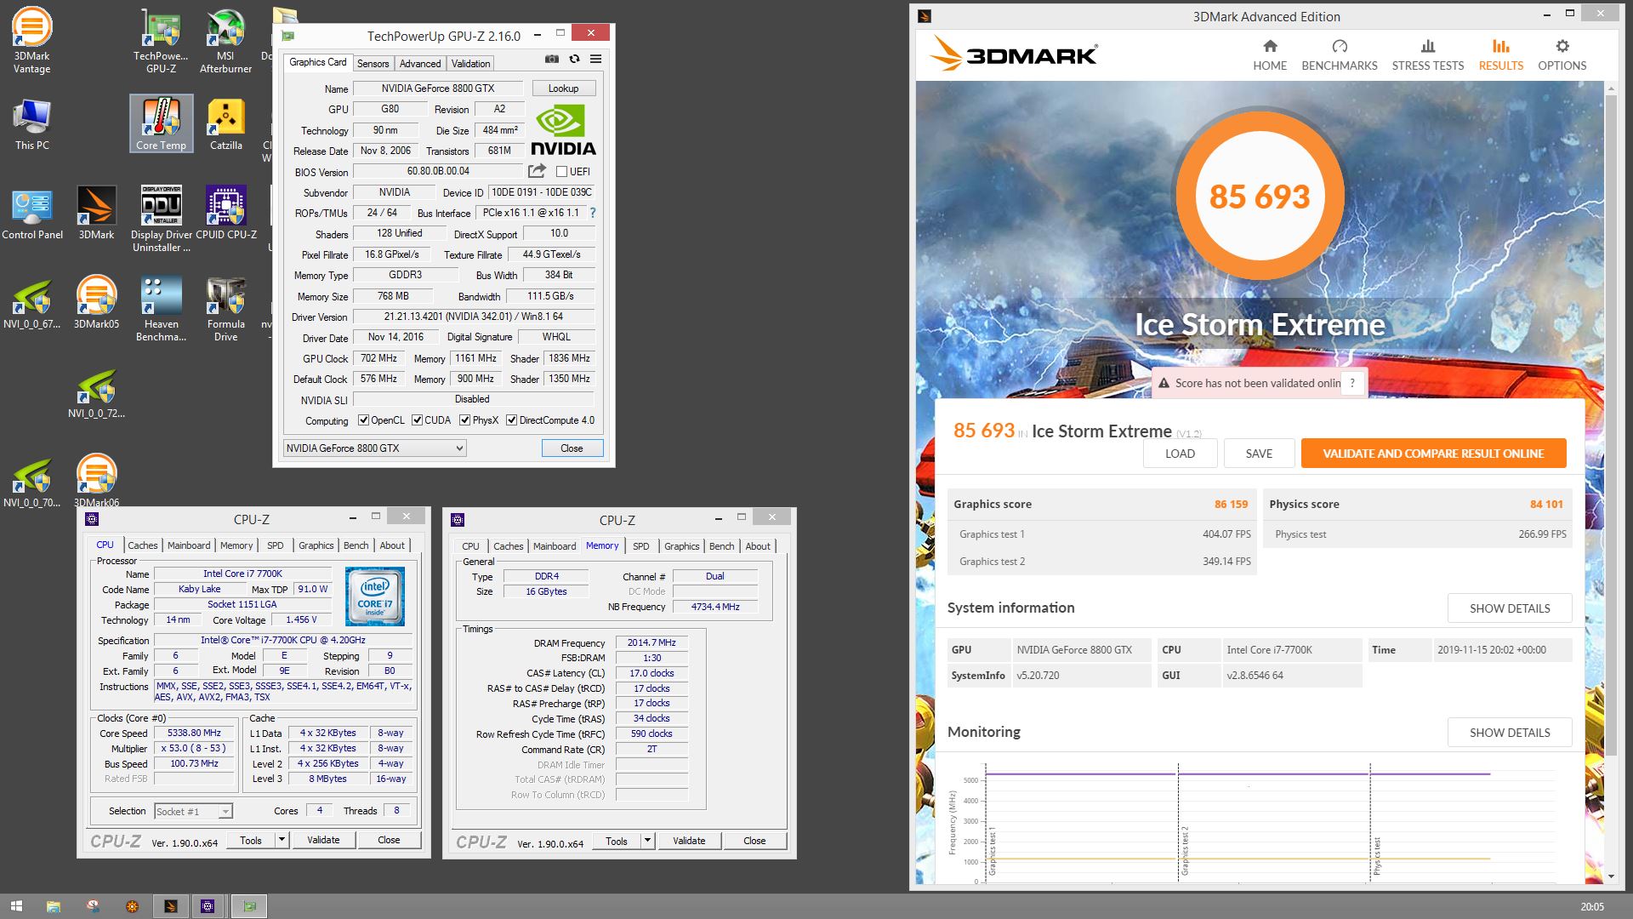The width and height of the screenshot is (1633, 919).
Task: Open Socket #1 selection dropdown in CPU-Z
Action: point(193,812)
